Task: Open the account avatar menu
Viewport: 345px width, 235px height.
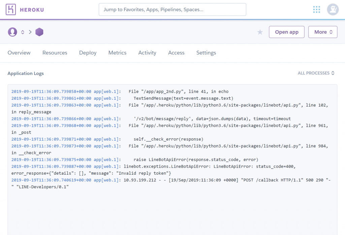Action: coord(333,9)
